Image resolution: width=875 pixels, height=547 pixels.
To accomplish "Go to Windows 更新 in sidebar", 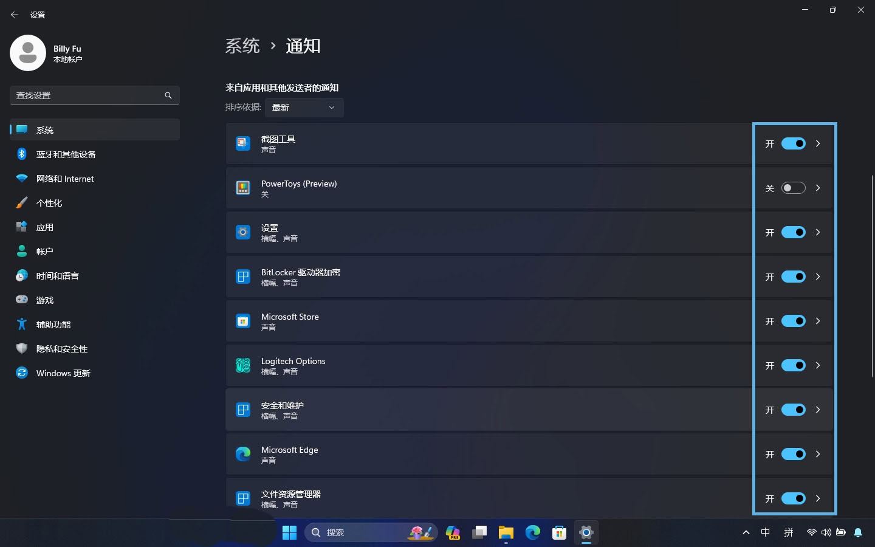I will [x=63, y=373].
